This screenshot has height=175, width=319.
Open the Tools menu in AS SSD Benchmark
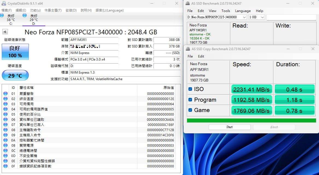click(226, 11)
